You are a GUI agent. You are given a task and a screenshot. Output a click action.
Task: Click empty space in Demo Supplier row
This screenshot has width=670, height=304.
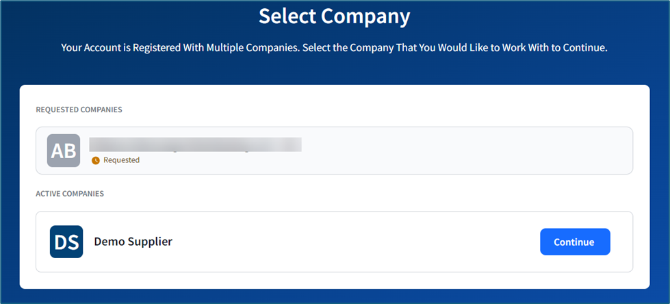pyautogui.click(x=356, y=242)
